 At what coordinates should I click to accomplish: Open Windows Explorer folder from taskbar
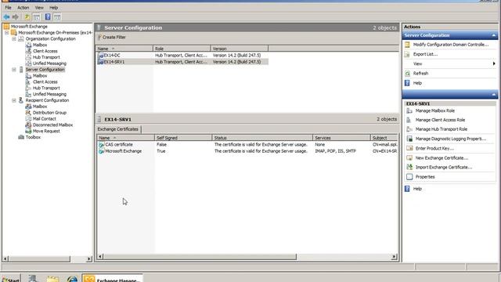click(x=53, y=279)
